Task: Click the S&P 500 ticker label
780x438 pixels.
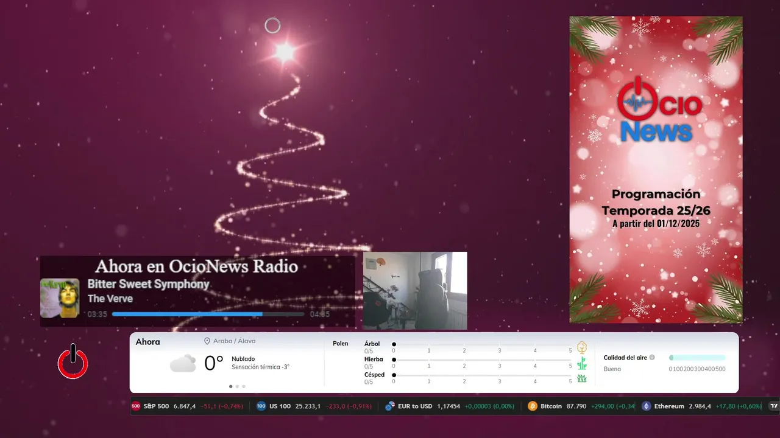Action: pyautogui.click(x=156, y=406)
